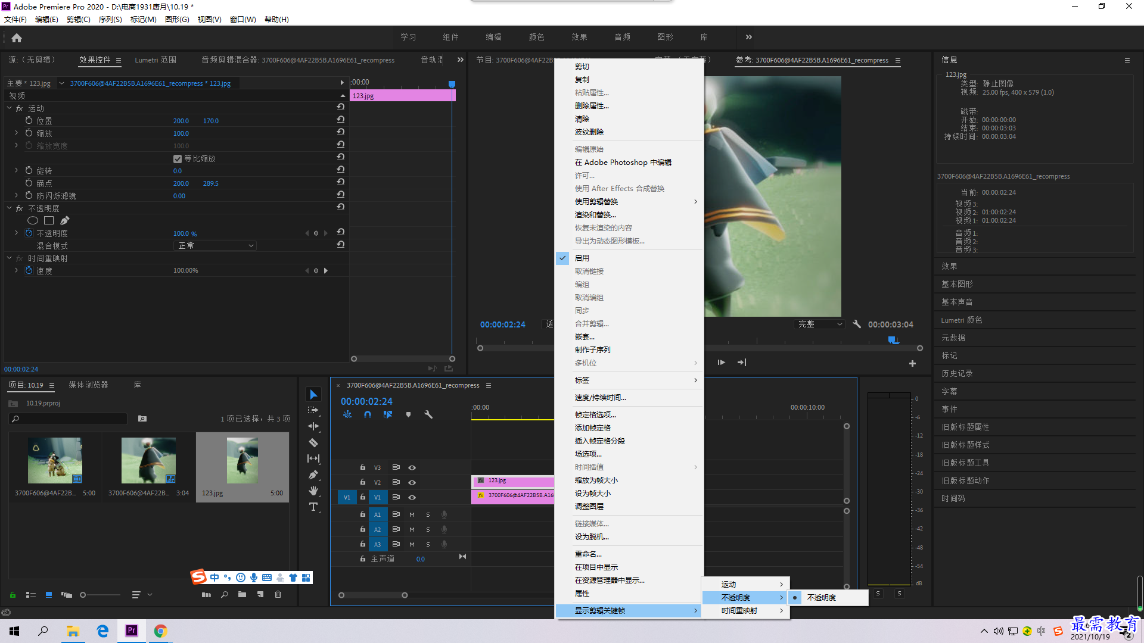
Task: Select the Selection tool arrow
Action: point(313,395)
